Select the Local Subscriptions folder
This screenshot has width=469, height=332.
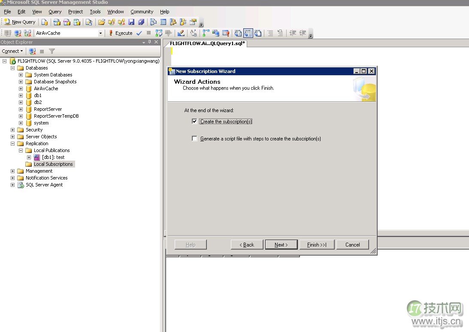click(53, 164)
